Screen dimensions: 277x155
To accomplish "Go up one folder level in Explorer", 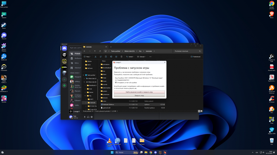I will point(95,51).
